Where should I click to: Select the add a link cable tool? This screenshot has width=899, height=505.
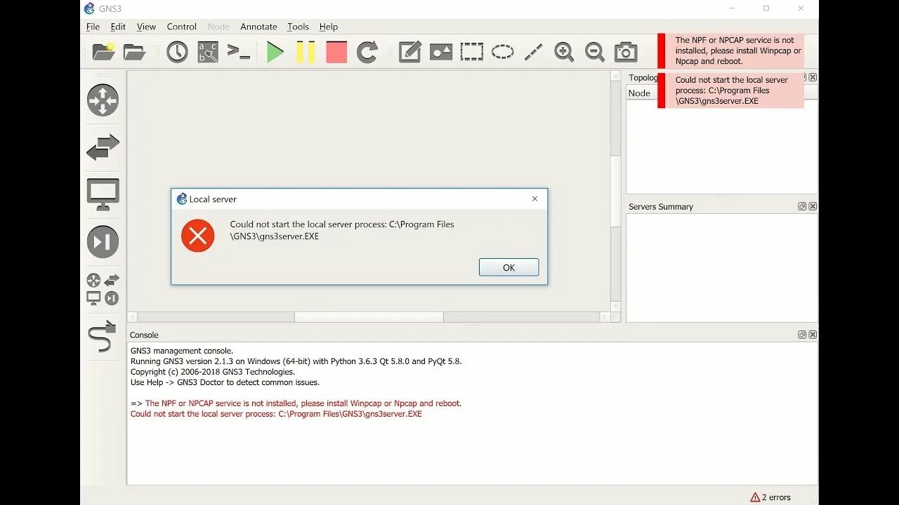point(103,337)
